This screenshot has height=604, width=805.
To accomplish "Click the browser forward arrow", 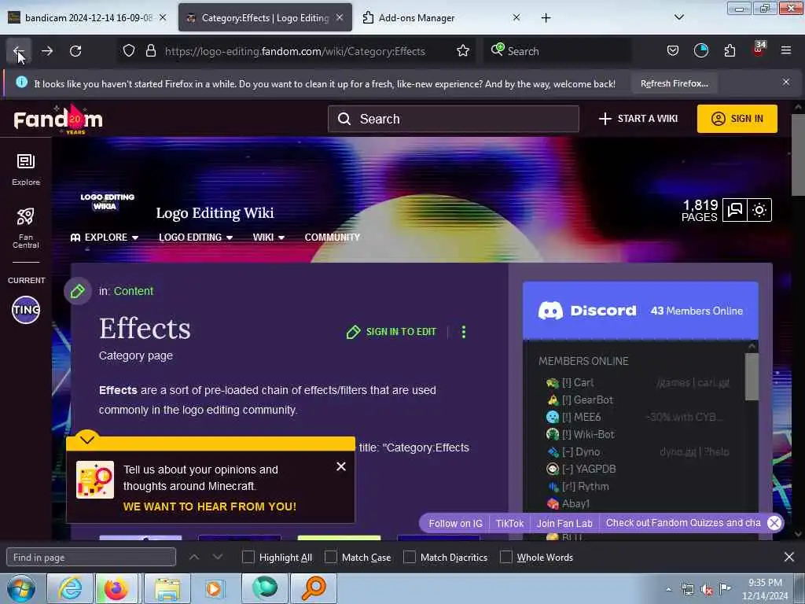I will coord(47,51).
